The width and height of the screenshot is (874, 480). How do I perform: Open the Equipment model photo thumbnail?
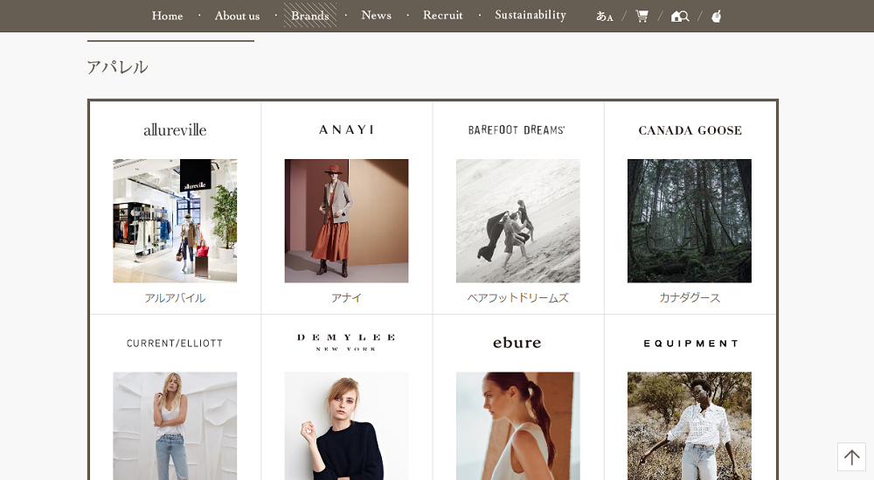690,426
